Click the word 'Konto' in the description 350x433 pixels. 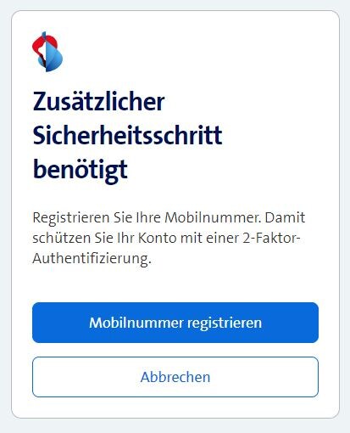tap(157, 238)
